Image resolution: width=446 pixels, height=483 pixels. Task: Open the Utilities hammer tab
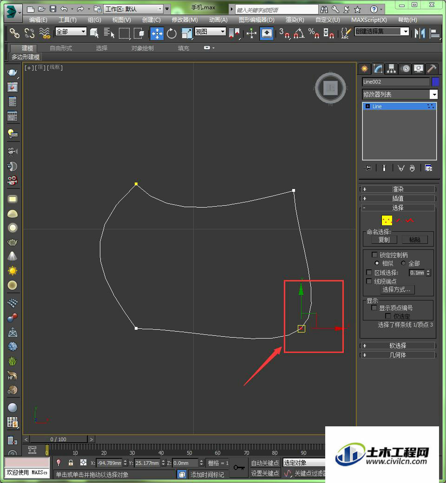[x=432, y=68]
